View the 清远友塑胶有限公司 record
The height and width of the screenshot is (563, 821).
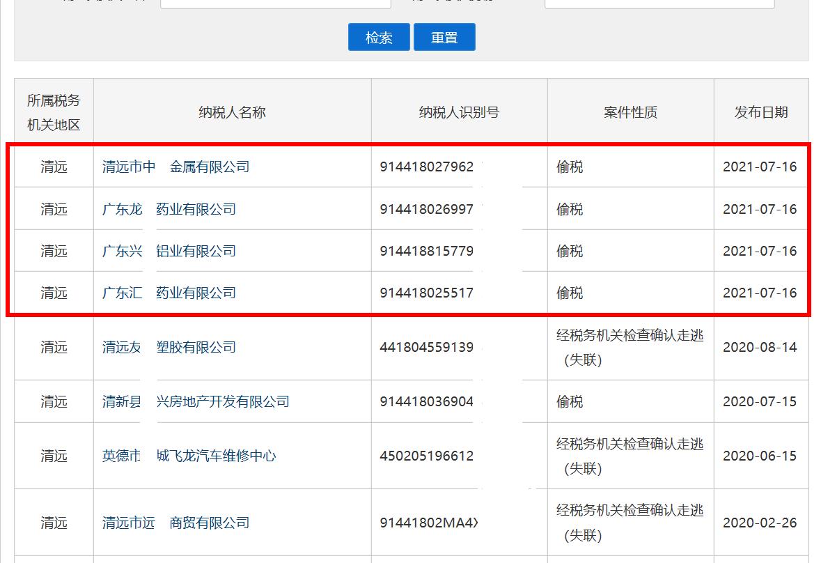pyautogui.click(x=171, y=347)
